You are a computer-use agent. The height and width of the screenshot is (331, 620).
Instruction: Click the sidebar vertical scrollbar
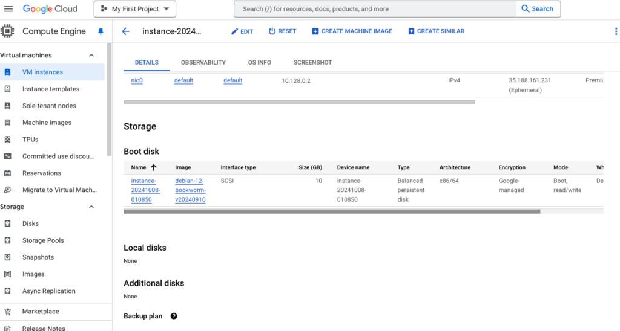pyautogui.click(x=110, y=100)
